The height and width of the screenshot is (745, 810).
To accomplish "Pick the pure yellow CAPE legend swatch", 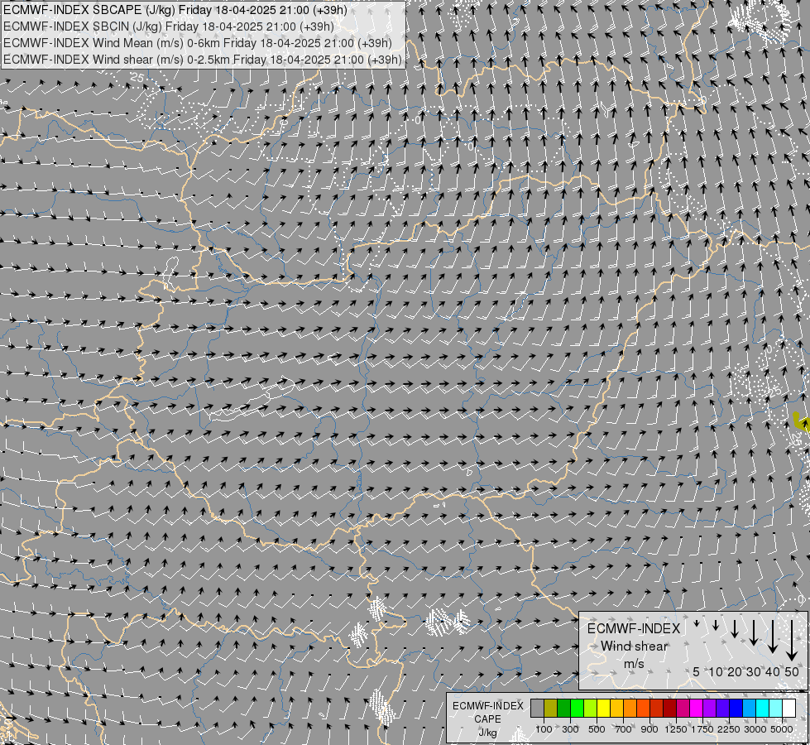I will coord(603,709).
